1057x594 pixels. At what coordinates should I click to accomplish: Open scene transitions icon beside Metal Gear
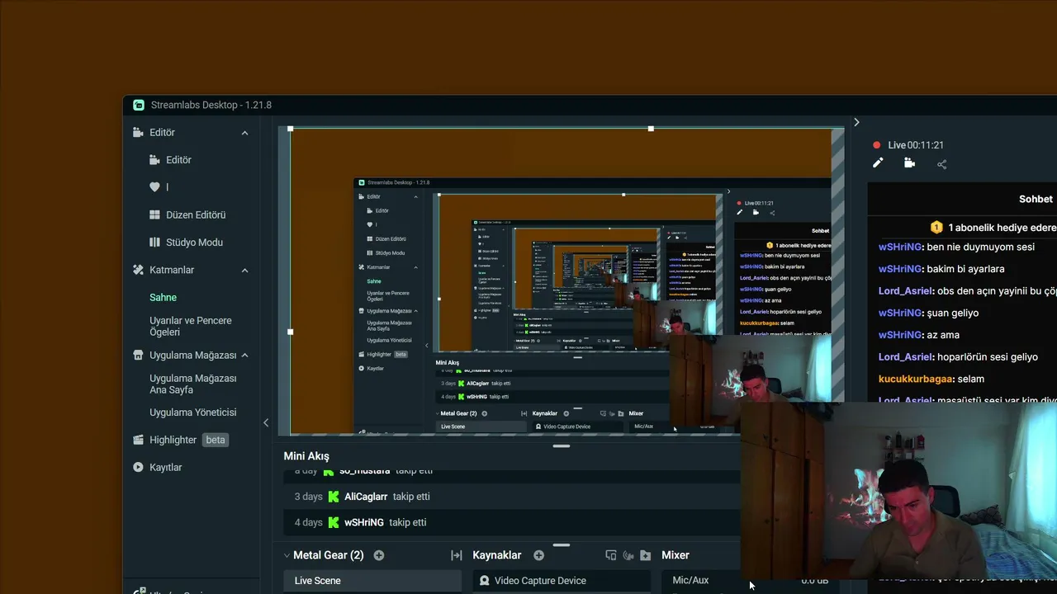point(456,555)
